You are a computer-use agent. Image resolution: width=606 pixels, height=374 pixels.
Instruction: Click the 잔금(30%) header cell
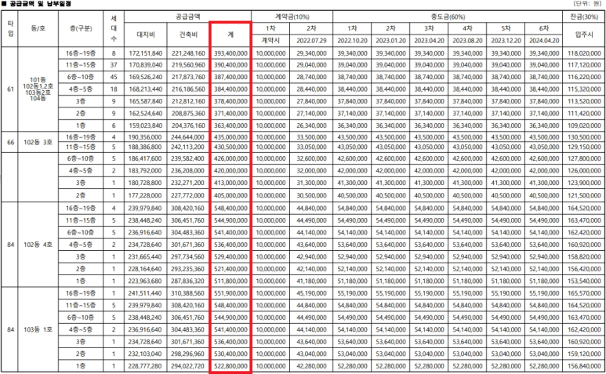584,16
